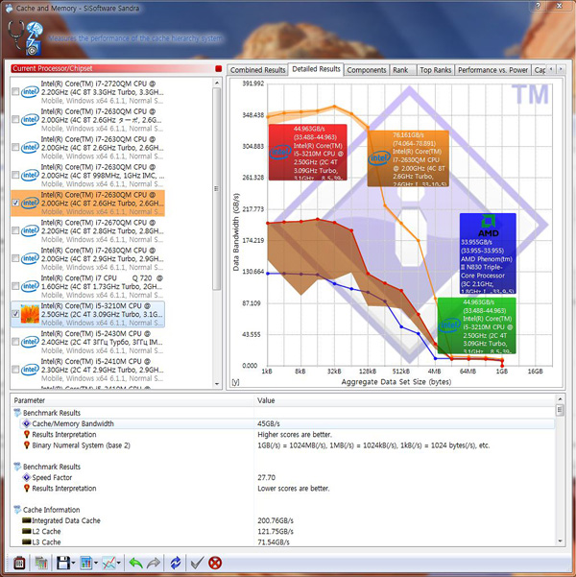
Task: Enable the i5-2430M checkbox
Action: (x=15, y=342)
